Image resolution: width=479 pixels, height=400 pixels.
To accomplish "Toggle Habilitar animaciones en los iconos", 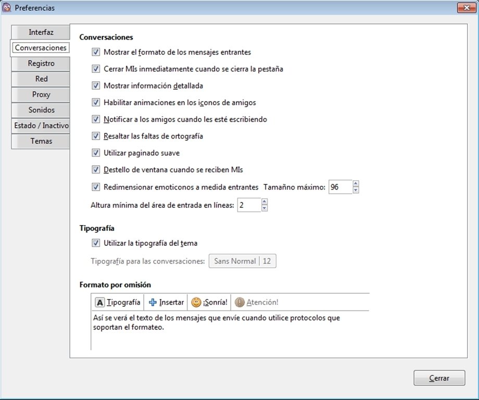I will (x=96, y=103).
